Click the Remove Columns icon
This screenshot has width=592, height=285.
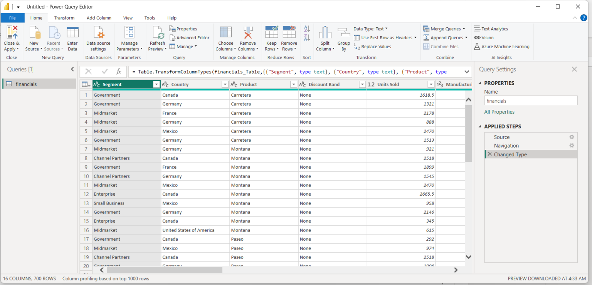(247, 33)
